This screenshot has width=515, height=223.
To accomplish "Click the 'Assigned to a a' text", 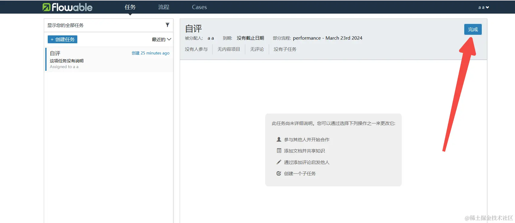I will [64, 67].
